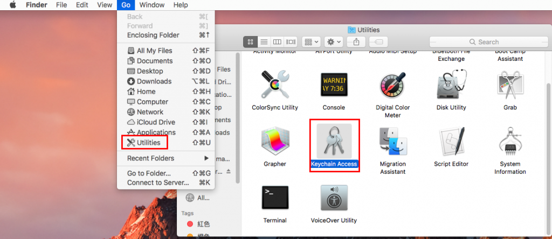Click the Finder Search field

(x=488, y=42)
